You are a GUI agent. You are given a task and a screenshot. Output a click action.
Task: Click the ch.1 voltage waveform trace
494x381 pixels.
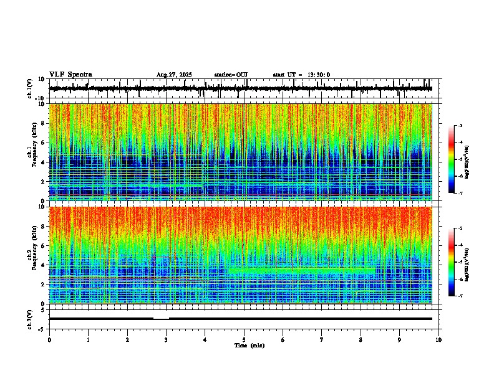[240, 88]
